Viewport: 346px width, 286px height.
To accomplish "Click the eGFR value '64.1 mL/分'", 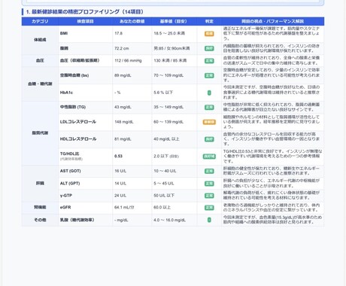I will point(124,208).
